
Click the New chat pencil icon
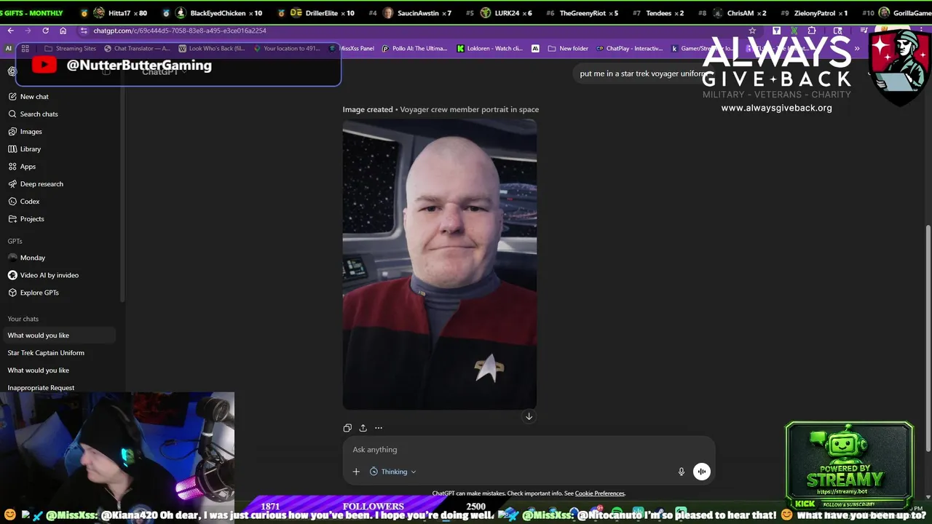(12, 97)
